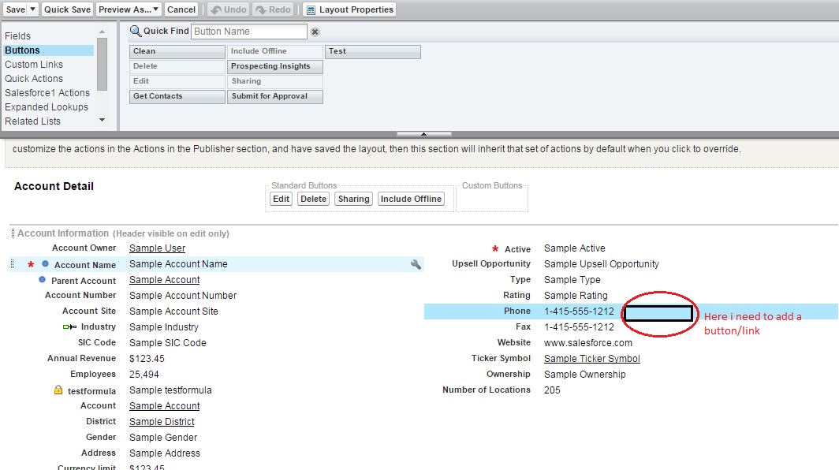Click the www.salesforce.com Website value

click(x=588, y=342)
